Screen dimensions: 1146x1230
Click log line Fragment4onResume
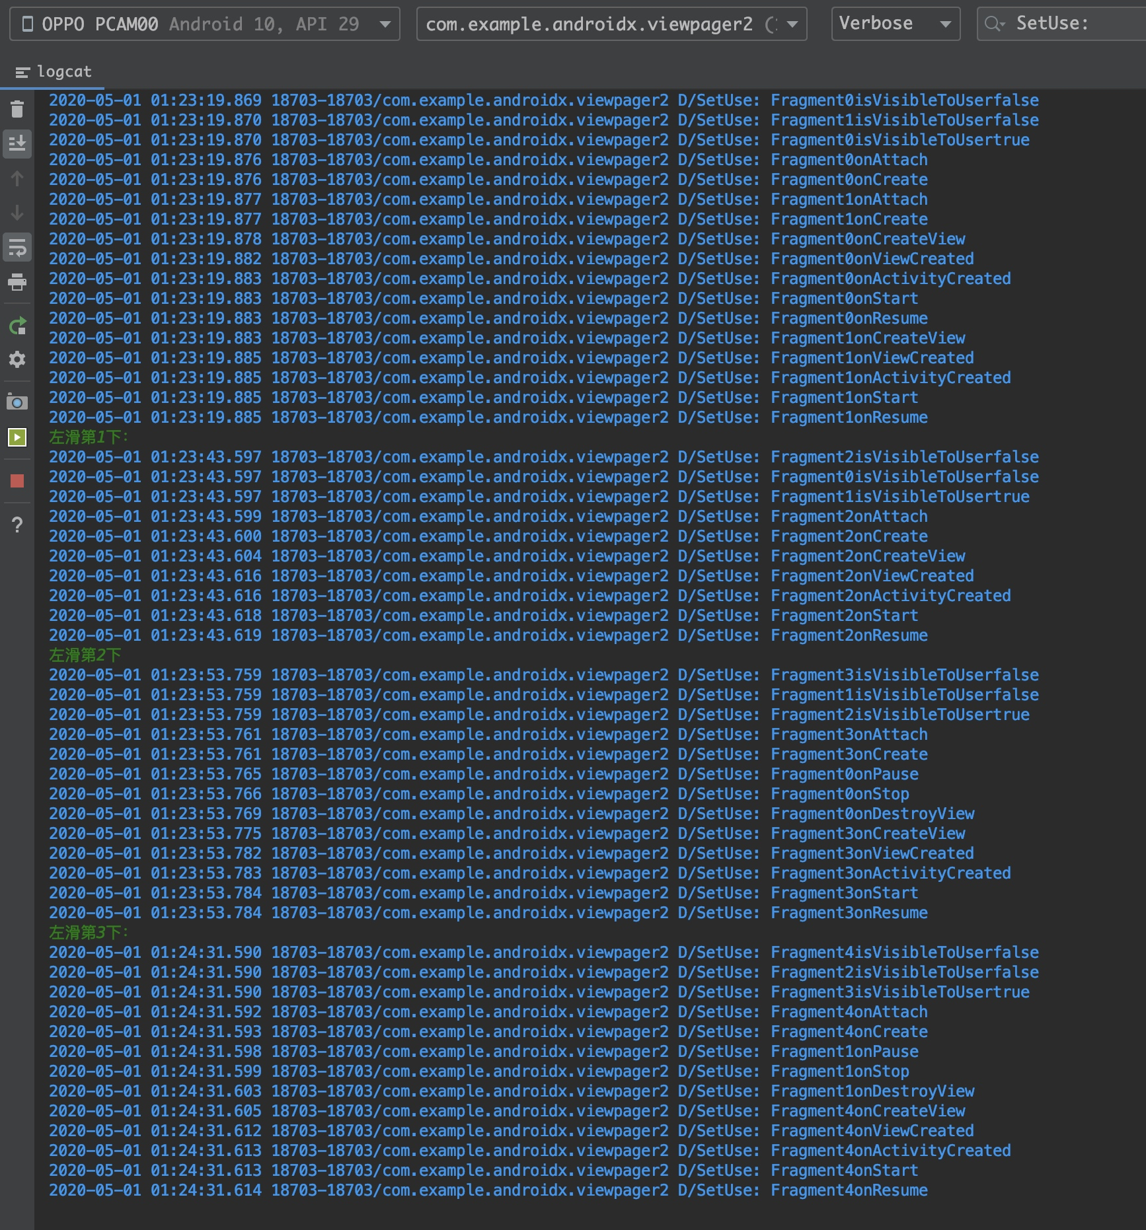[488, 1190]
